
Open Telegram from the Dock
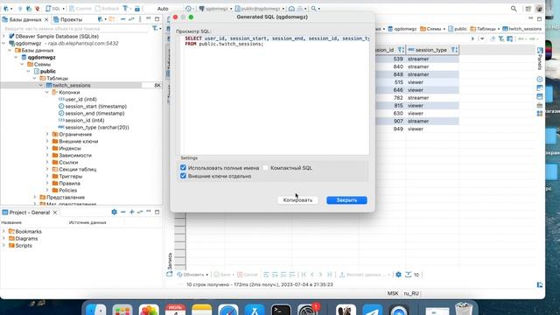pos(372,310)
